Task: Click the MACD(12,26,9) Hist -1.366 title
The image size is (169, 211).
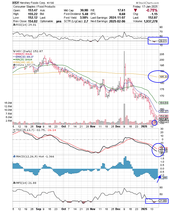Action: (35, 157)
